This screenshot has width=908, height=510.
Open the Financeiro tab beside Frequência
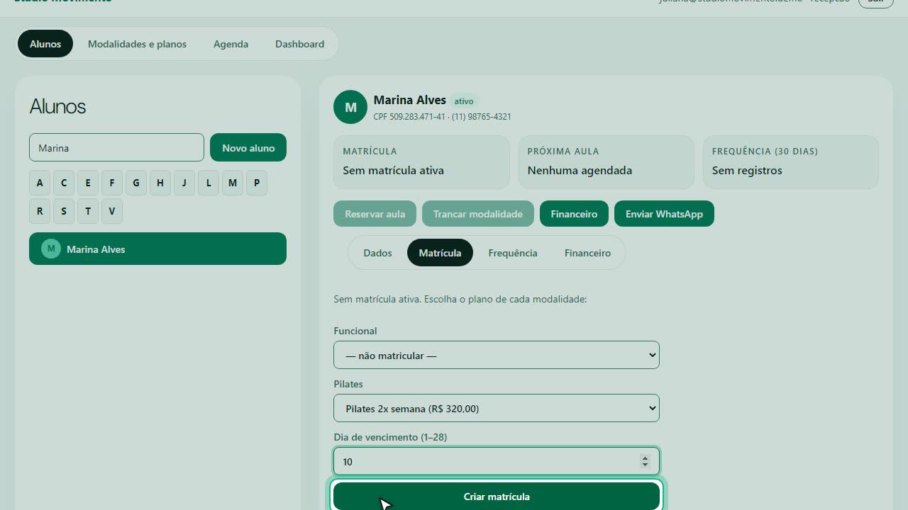[x=587, y=253]
